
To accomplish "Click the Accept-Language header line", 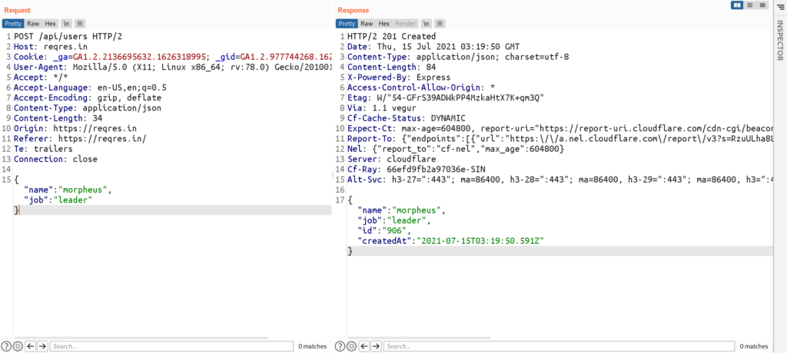I will (91, 87).
